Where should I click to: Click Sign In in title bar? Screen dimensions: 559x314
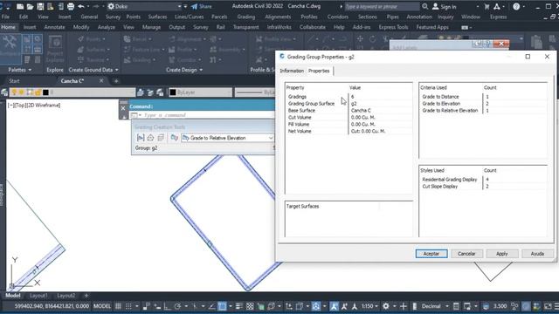445,6
